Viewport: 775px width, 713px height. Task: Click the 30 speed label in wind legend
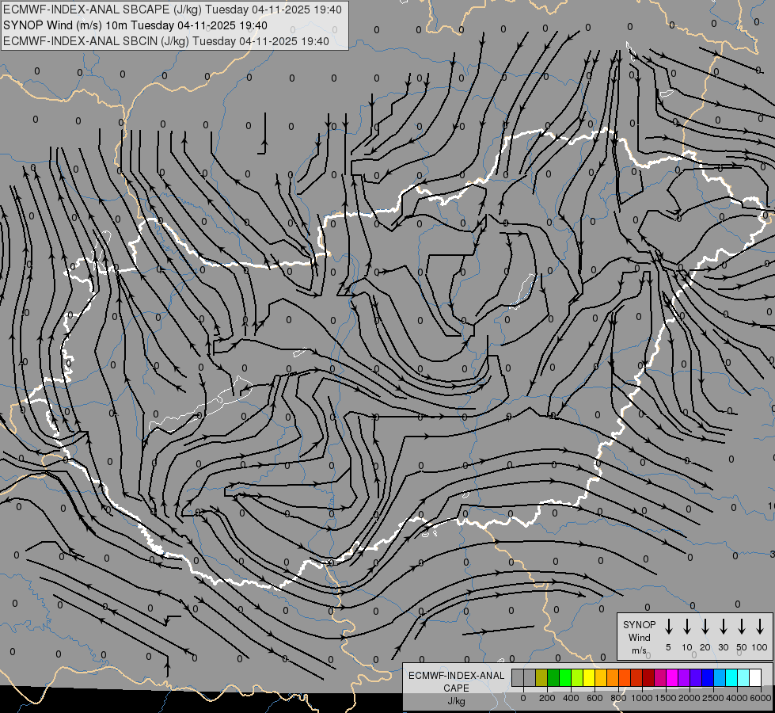[x=723, y=647]
